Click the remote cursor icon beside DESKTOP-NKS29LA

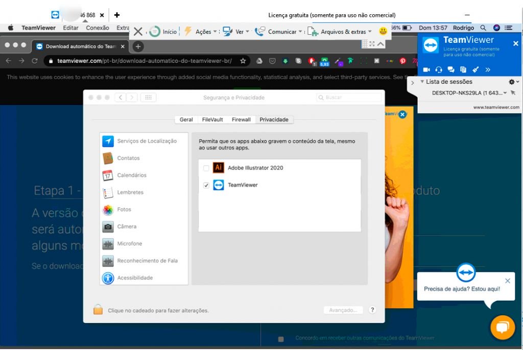[x=513, y=93]
